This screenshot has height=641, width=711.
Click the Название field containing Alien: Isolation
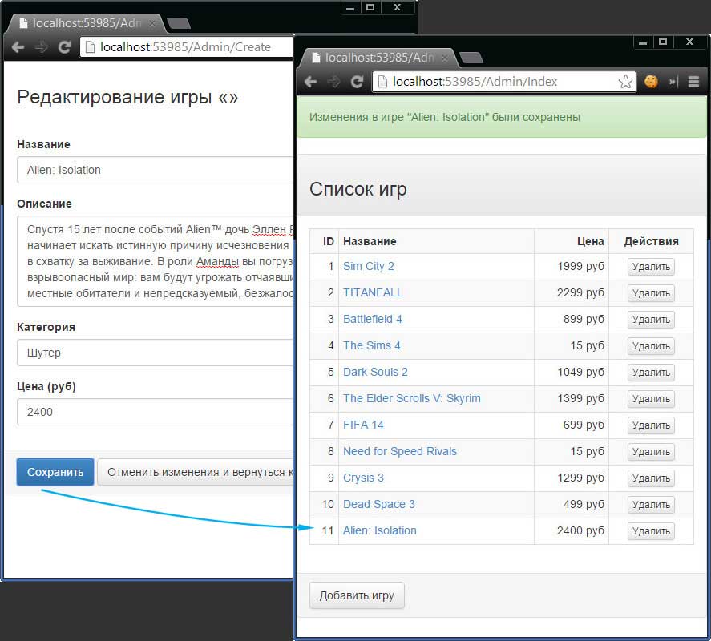pyautogui.click(x=155, y=170)
